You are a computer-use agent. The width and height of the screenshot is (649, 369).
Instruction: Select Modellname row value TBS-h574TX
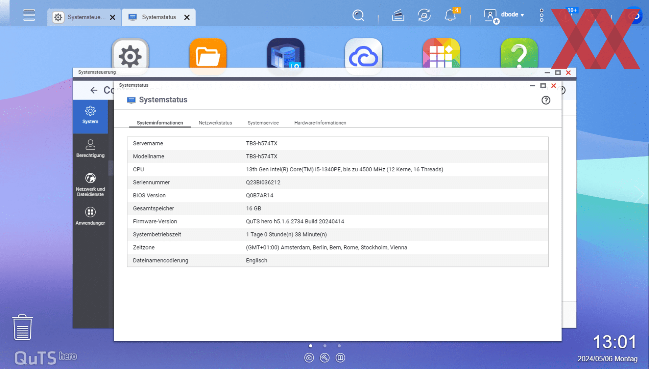261,157
